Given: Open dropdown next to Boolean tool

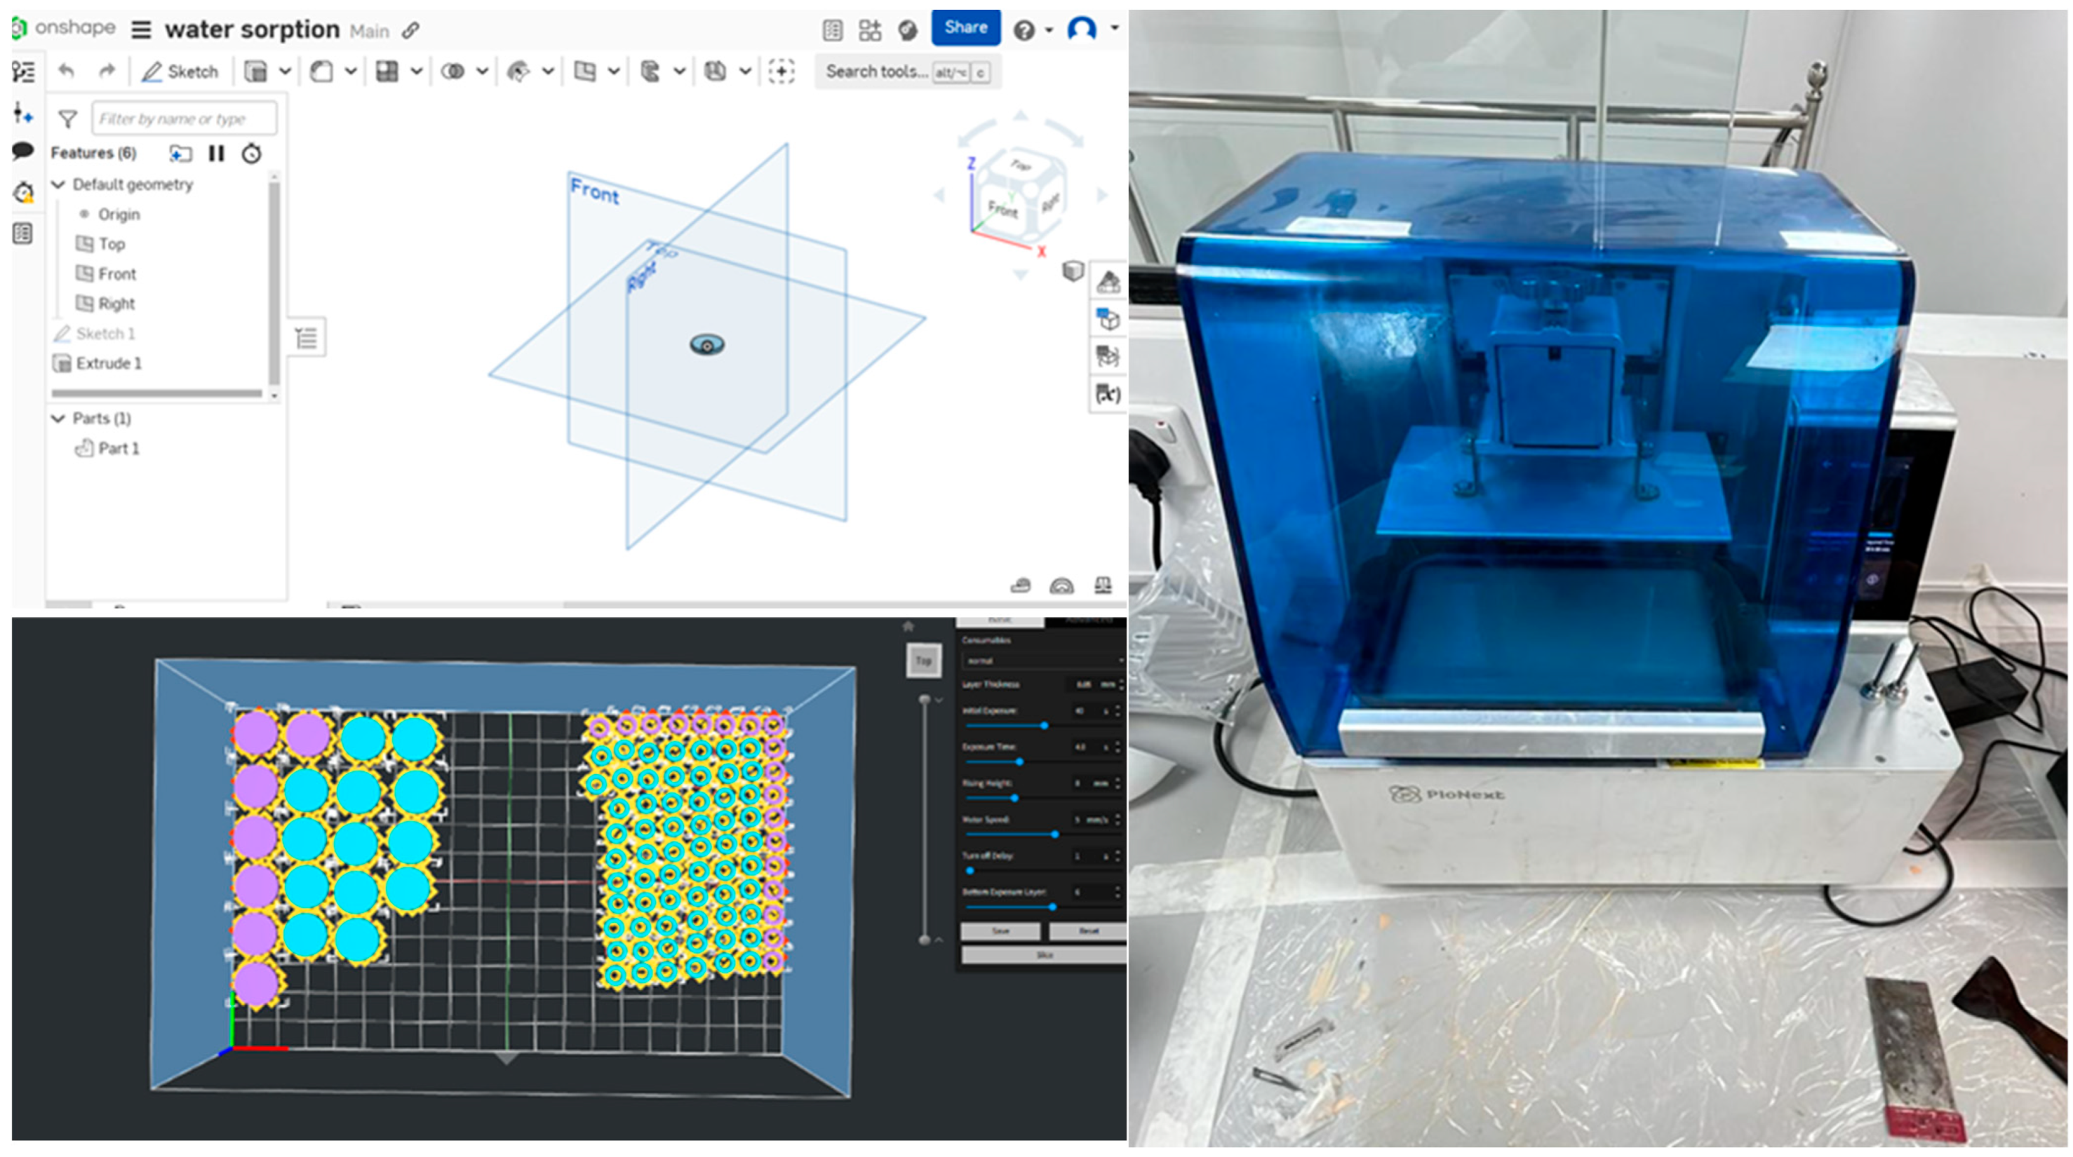Looking at the screenshot, I should pos(482,72).
